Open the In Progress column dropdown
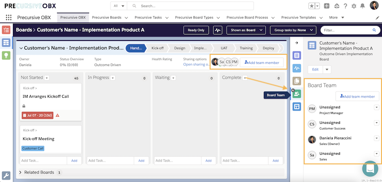Image resolution: width=382 pixels, height=182 pixels. 113,78
